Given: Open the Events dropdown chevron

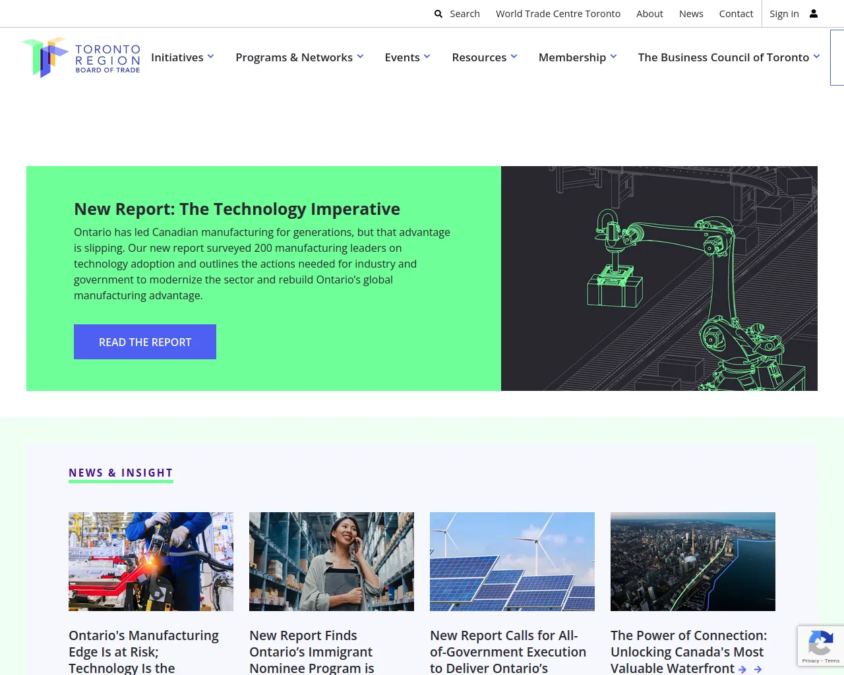Looking at the screenshot, I should (x=427, y=57).
